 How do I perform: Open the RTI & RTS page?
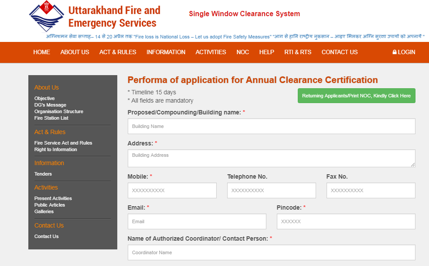(x=298, y=52)
